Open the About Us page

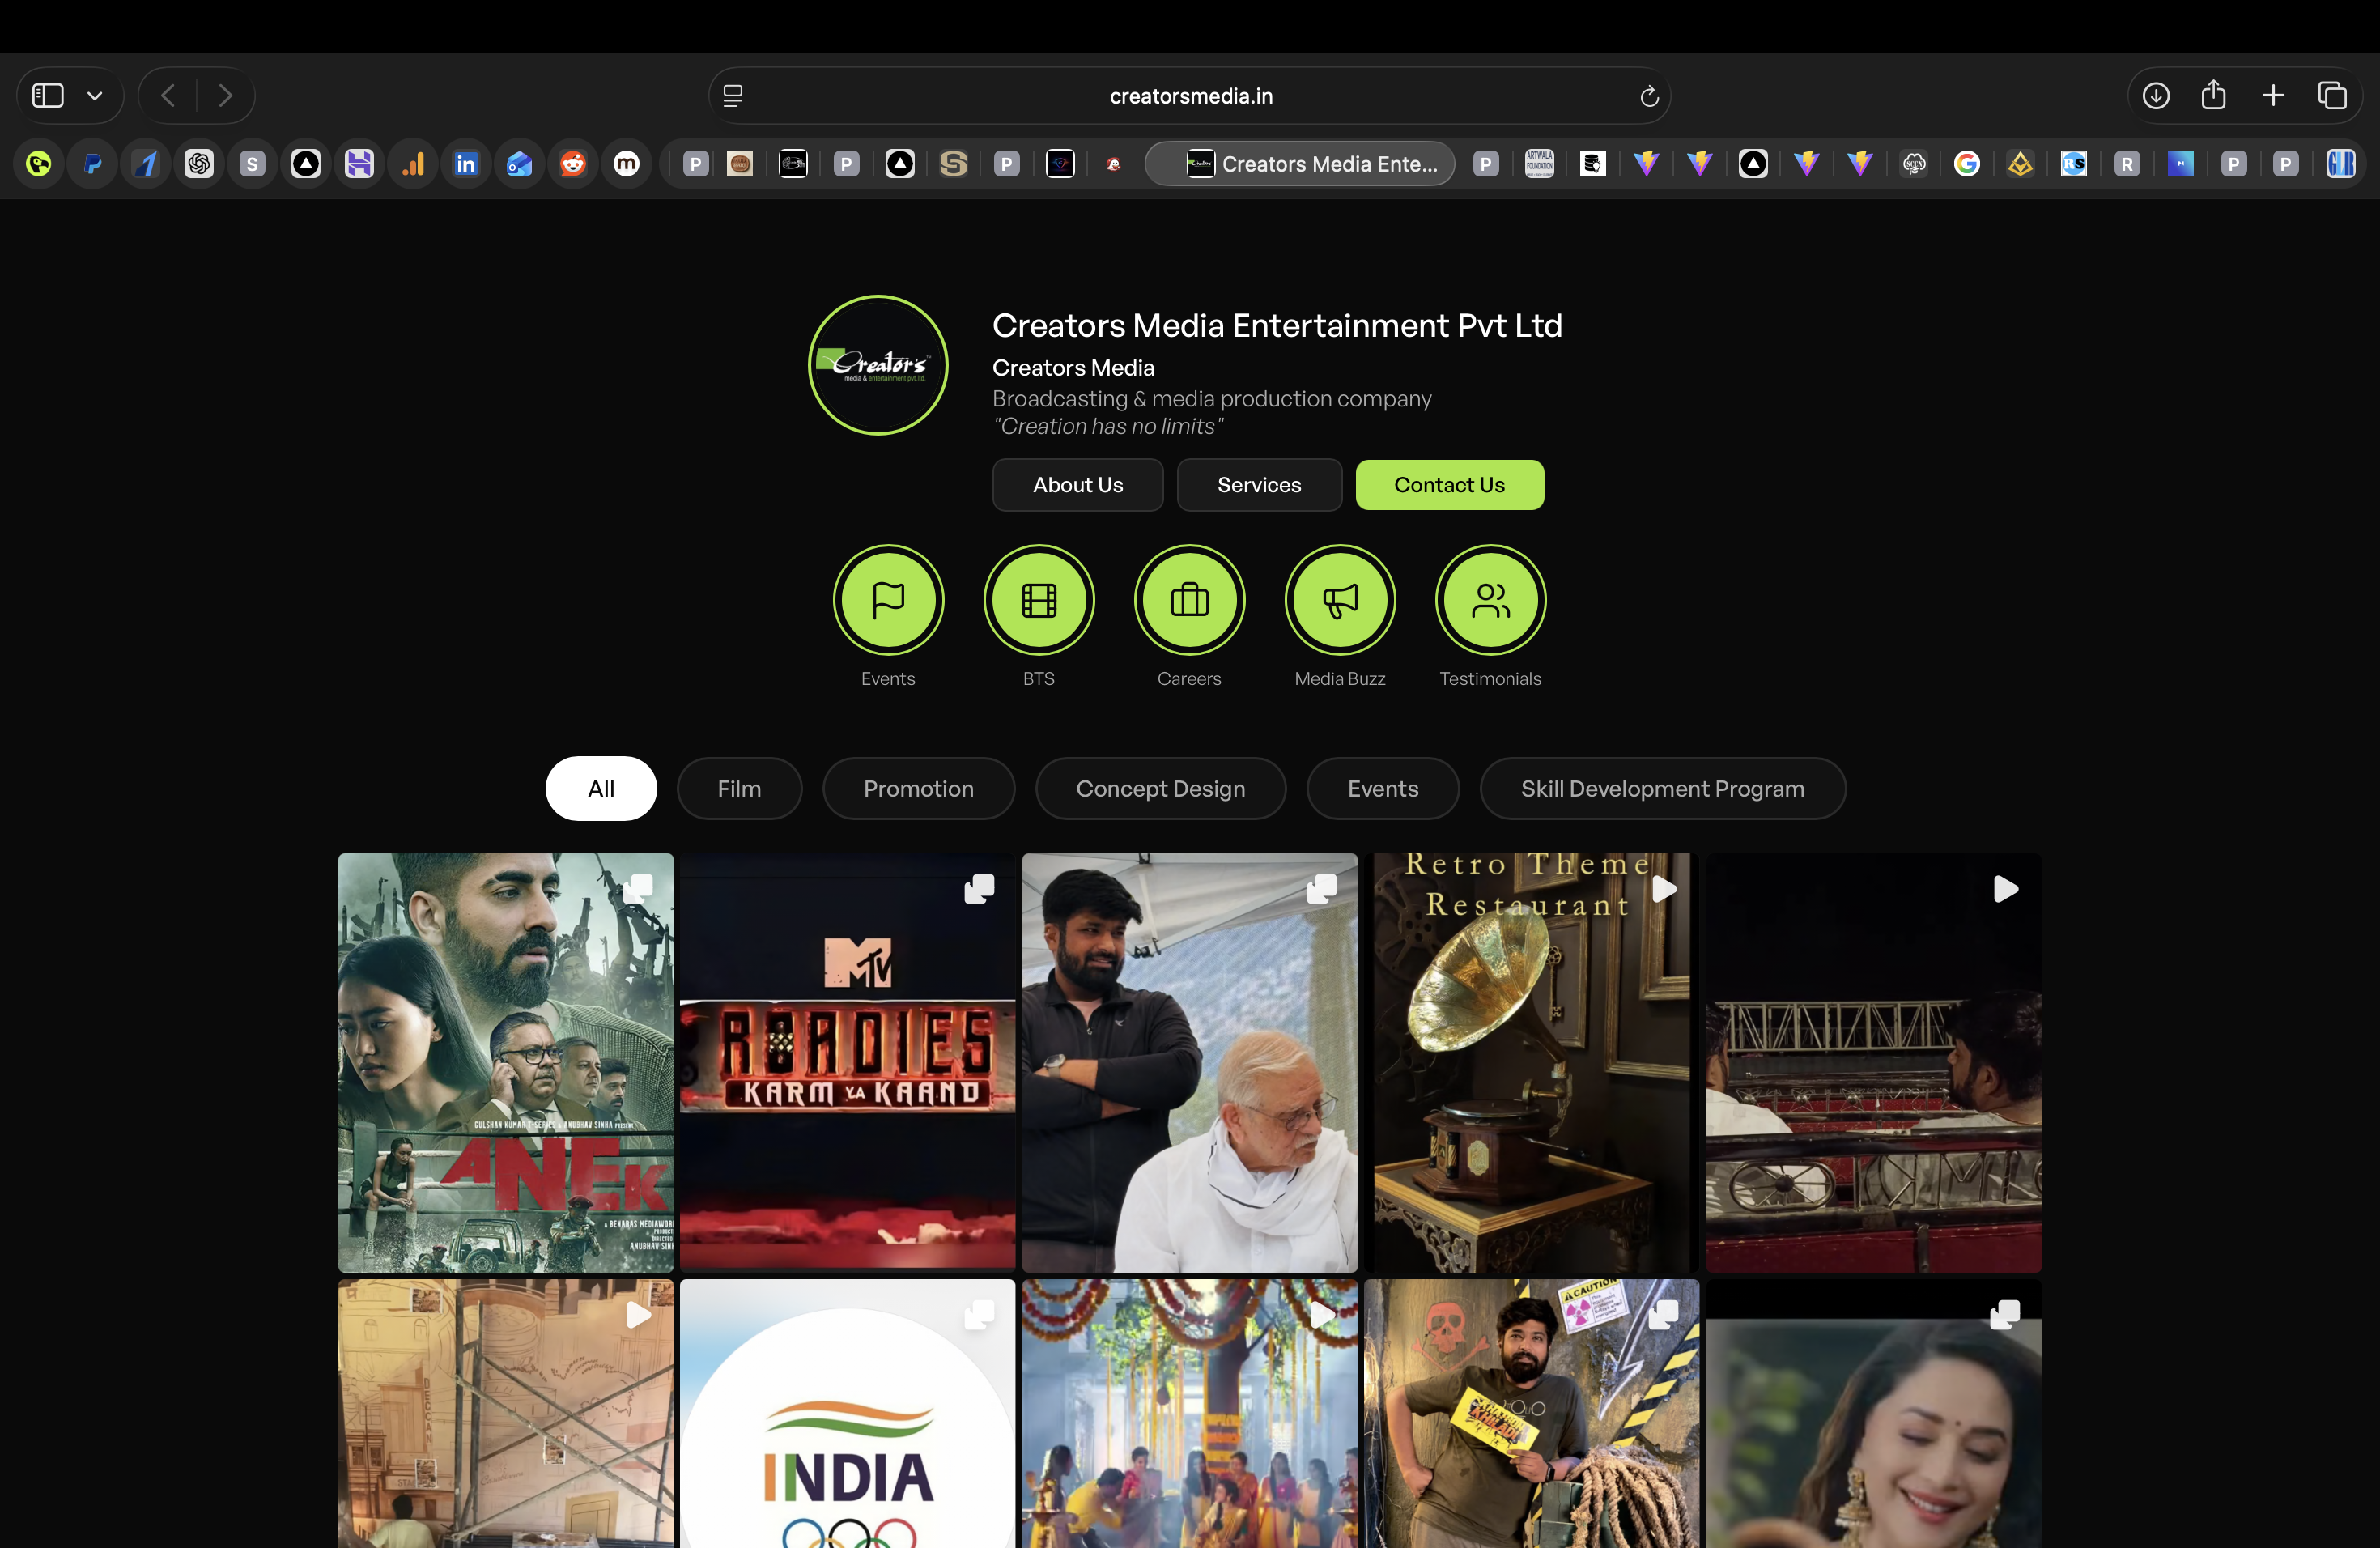(1077, 485)
